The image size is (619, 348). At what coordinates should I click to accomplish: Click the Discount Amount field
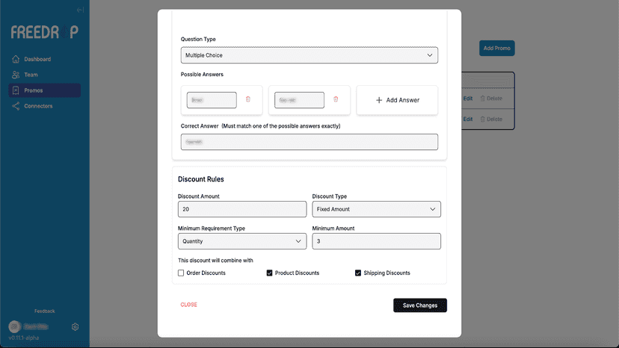(242, 209)
